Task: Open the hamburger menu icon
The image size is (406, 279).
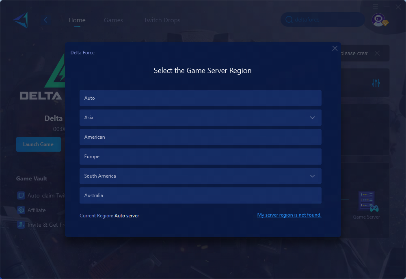Action: [376, 7]
